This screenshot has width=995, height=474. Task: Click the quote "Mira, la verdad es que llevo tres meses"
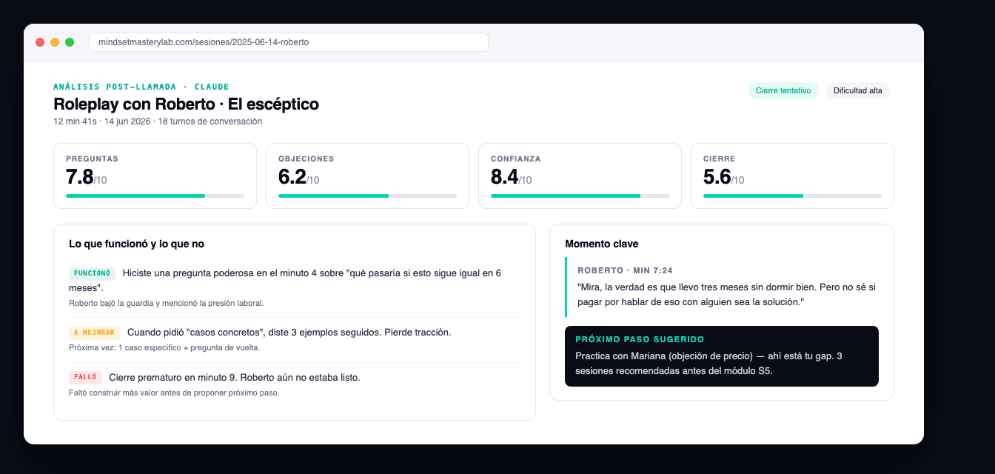point(726,295)
